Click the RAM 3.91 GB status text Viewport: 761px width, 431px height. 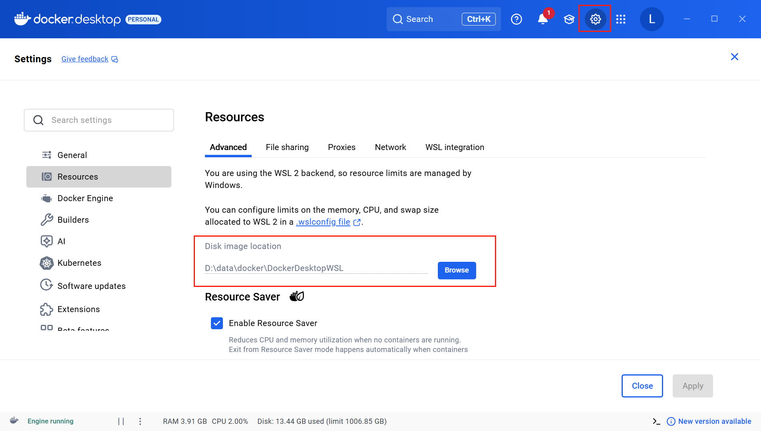(185, 421)
